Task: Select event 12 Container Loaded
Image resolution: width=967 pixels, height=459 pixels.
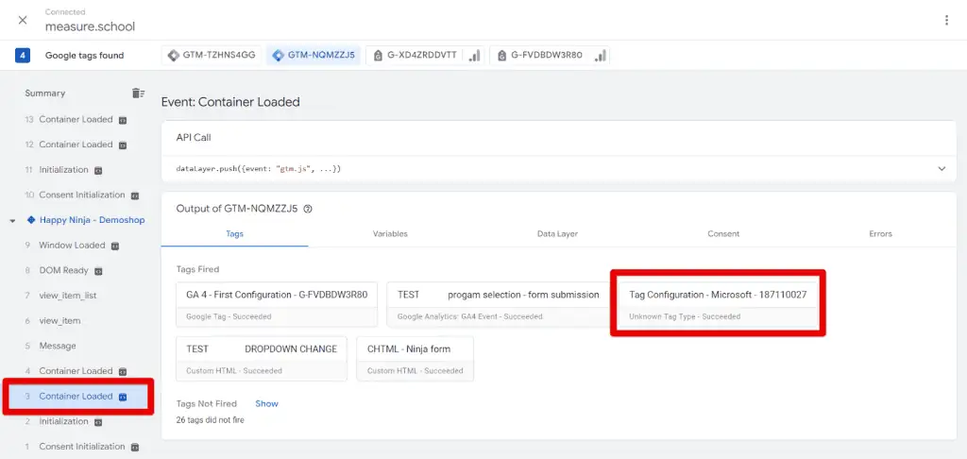Action: 76,144
